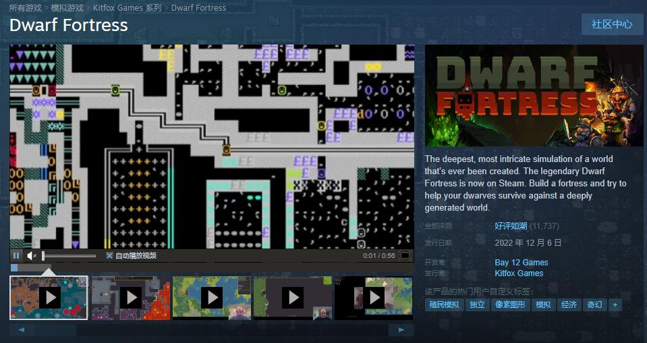647x343 pixels.
Task: Open developer Bay 12 Games page
Action: [x=521, y=263]
